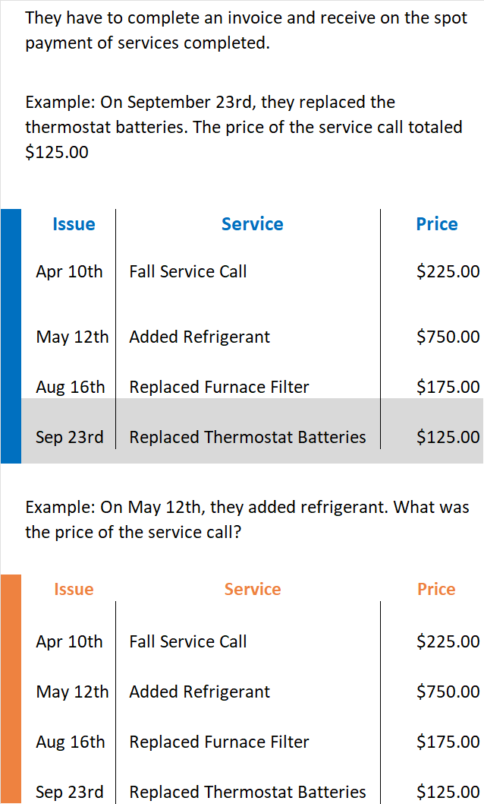
Task: Select $125.00 in the gray highlighted row
Action: pos(448,437)
